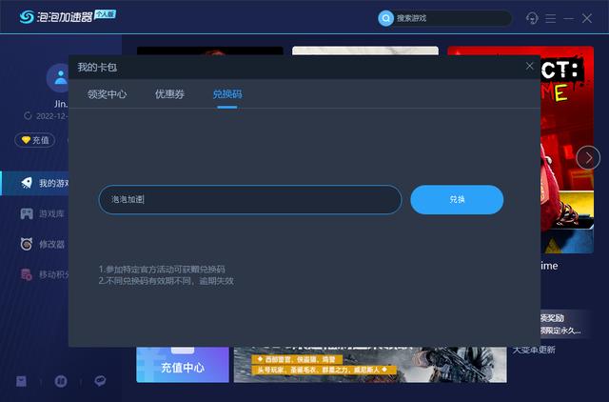Click the search magnifier icon
Screen dimensions: 609x402
[x=385, y=18]
